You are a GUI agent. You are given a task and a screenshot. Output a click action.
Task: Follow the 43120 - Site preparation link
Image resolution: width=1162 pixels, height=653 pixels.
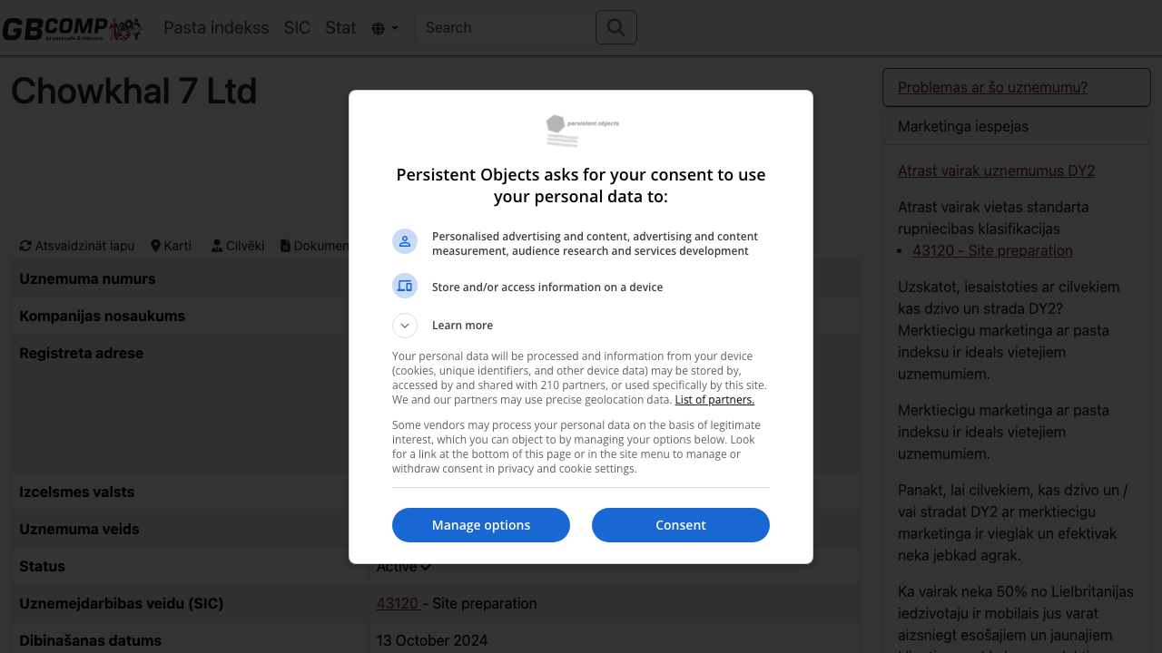click(x=992, y=251)
